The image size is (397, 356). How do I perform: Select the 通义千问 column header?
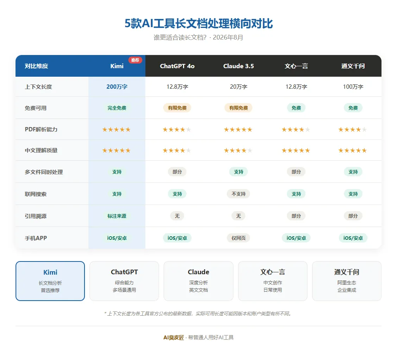pyautogui.click(x=353, y=66)
